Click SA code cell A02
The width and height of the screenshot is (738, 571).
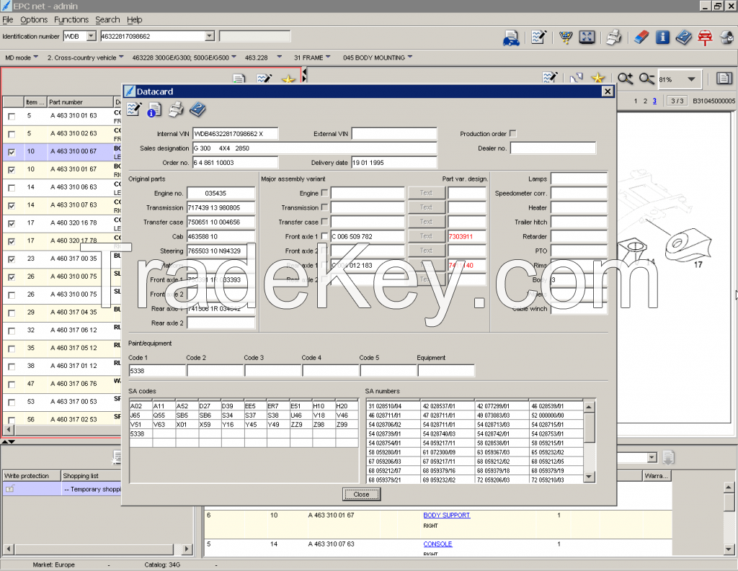click(141, 406)
